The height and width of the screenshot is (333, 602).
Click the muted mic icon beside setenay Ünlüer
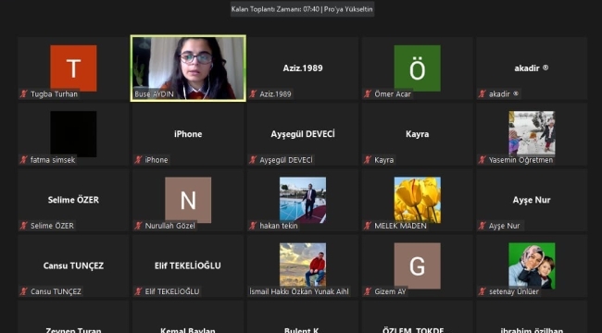(482, 291)
